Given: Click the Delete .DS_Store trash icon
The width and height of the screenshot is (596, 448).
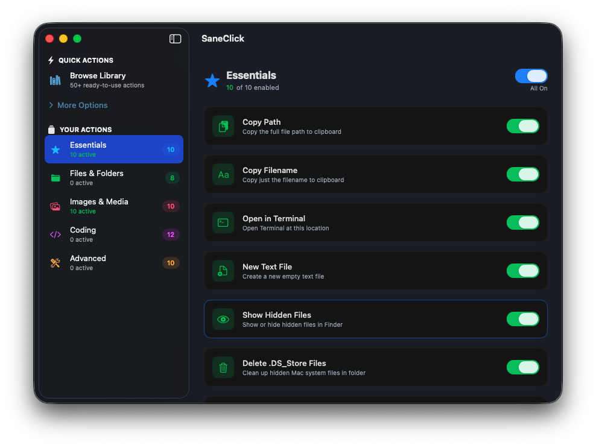Looking at the screenshot, I should point(223,367).
